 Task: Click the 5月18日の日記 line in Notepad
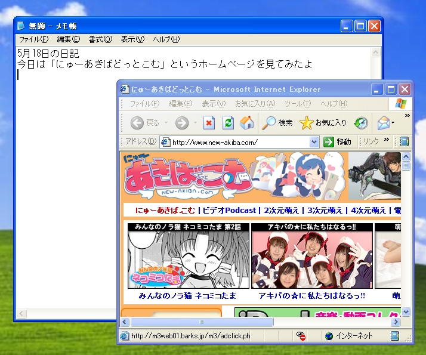point(48,53)
